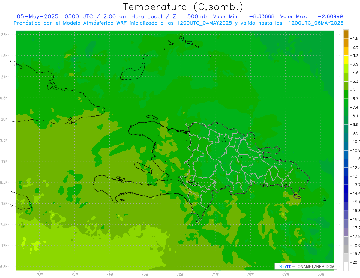Click legend value "-6"

(x=353, y=90)
